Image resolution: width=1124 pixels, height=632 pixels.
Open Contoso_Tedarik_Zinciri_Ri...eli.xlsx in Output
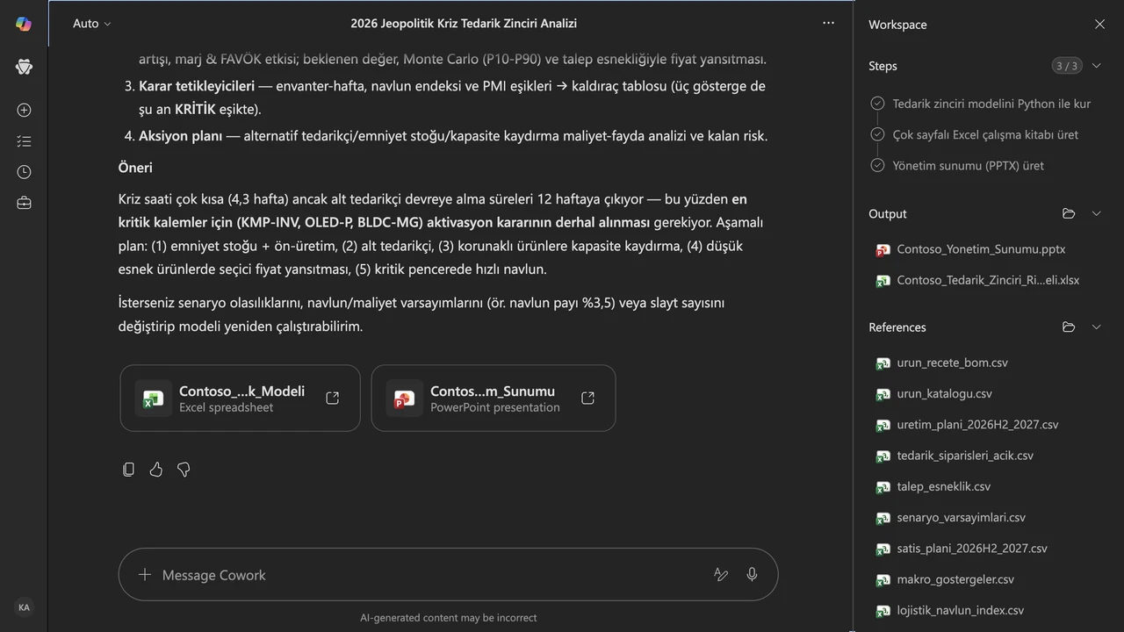(987, 280)
